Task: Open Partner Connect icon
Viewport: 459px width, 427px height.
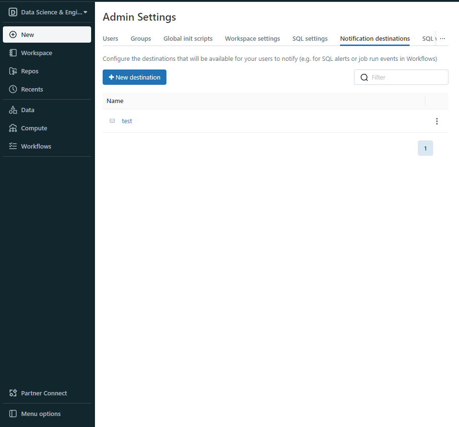Action: 13,393
